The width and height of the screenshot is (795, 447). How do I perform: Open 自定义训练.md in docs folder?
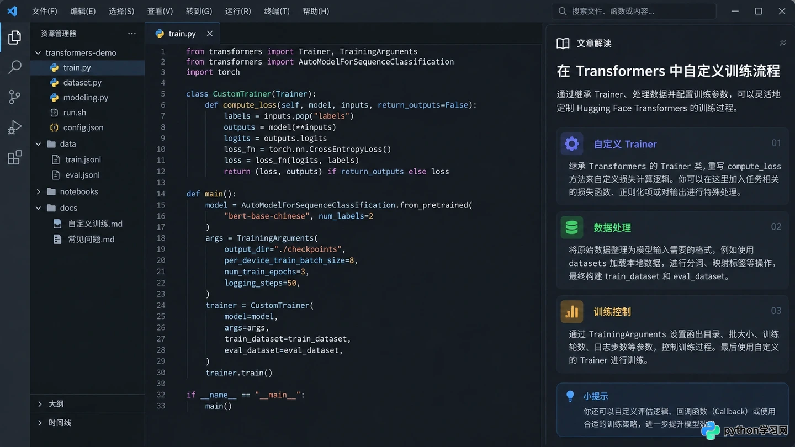click(x=95, y=223)
